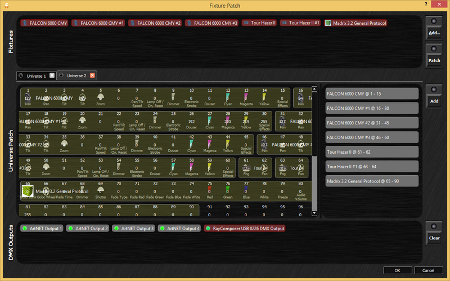Select the FALCON 6000 CMY #2 fixture
The height and width of the screenshot is (281, 450).
[x=155, y=23]
